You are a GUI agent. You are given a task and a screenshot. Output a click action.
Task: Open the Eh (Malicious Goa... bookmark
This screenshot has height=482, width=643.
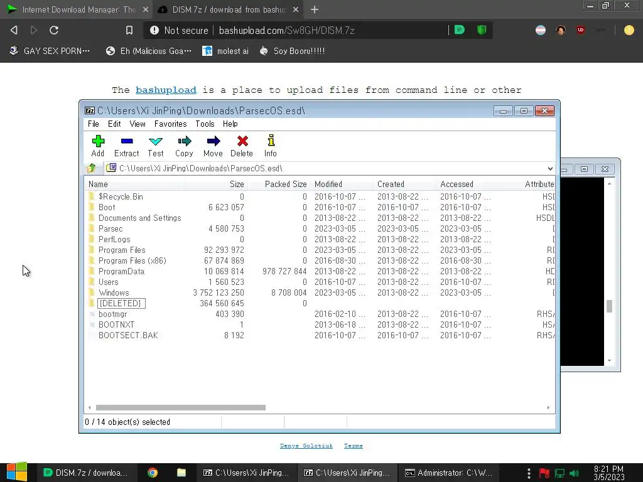click(148, 51)
